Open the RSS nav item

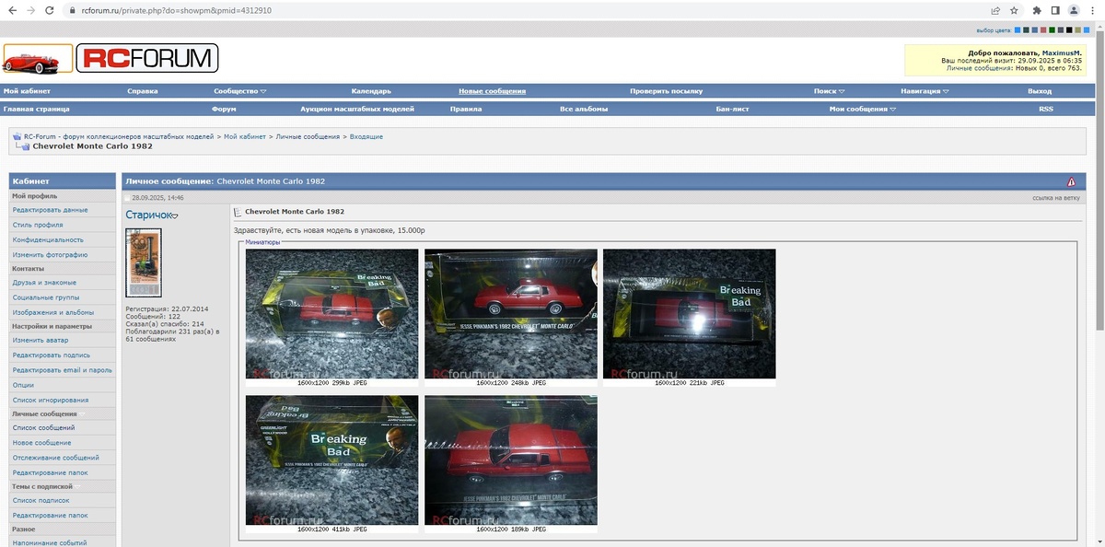[x=1046, y=109]
